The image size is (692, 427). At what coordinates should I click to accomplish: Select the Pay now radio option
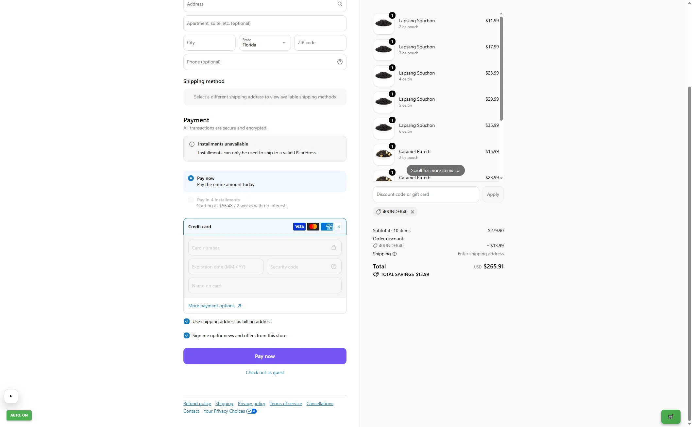coord(191,178)
